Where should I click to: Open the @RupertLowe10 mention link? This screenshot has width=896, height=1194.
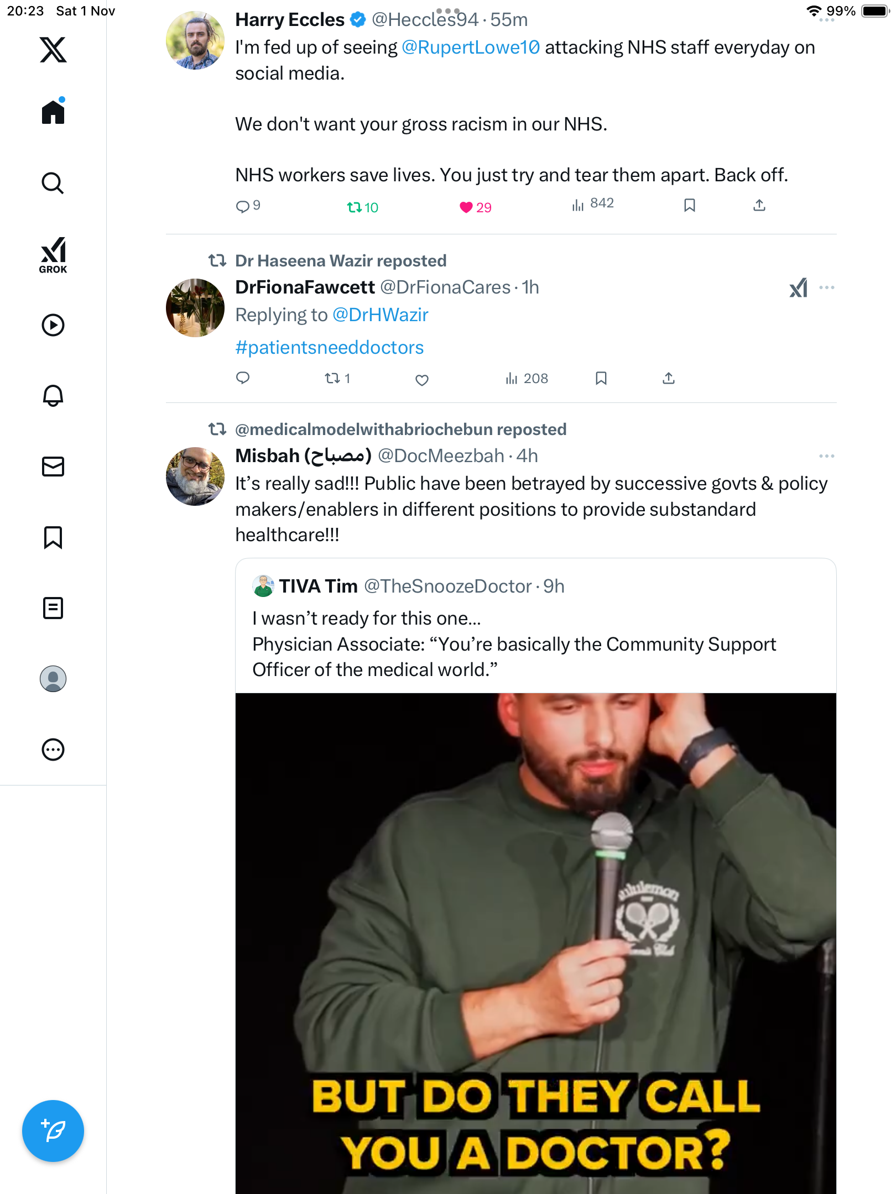(x=471, y=48)
